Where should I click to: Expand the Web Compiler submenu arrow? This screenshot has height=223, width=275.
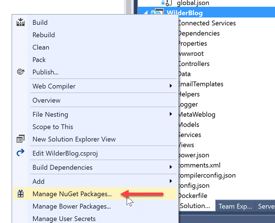click(171, 86)
